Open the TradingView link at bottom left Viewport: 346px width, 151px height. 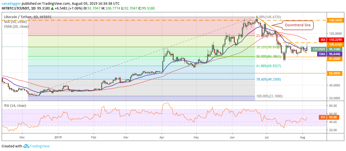pos(40,146)
